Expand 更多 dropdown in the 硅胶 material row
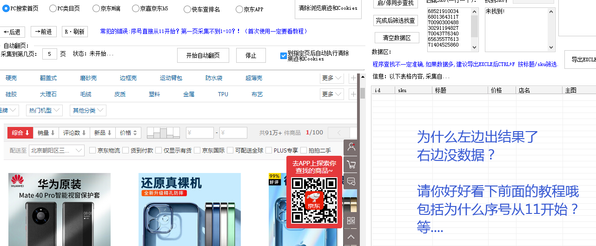The width and height of the screenshot is (596, 246). [x=331, y=94]
